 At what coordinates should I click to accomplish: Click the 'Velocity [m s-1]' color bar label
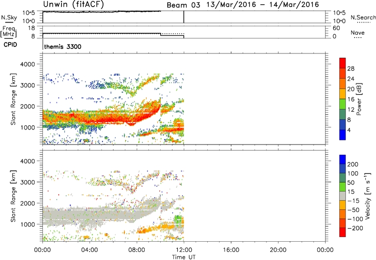pos(367,196)
